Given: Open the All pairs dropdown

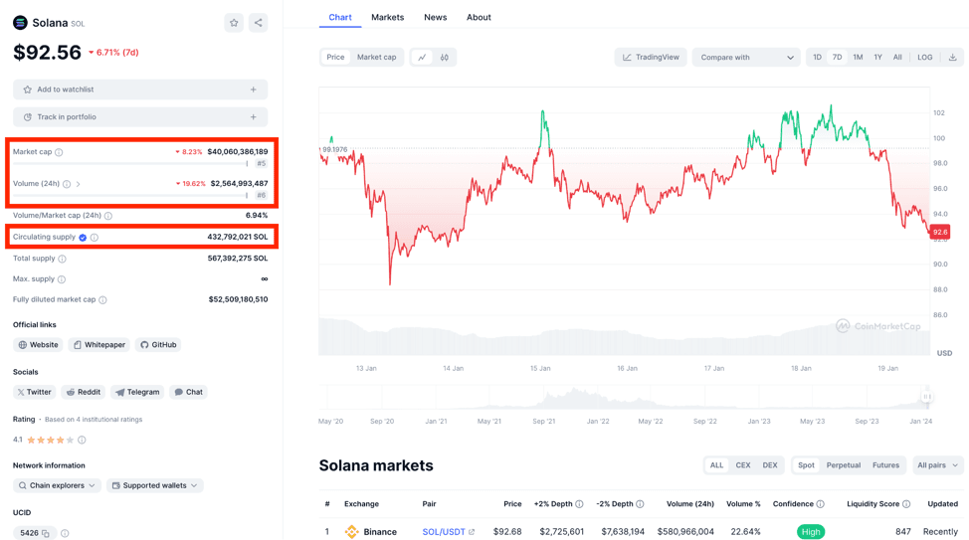Looking at the screenshot, I should [x=937, y=465].
